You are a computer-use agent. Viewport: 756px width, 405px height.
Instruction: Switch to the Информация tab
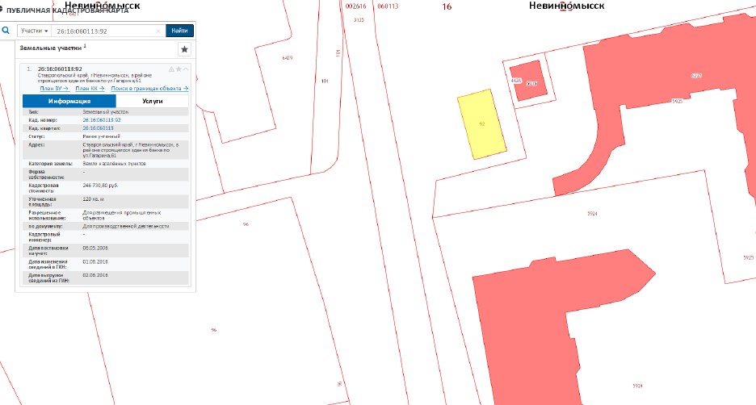(69, 101)
